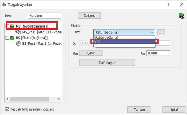187x115 pixels.
Task: Click the tree panel's horizontal scrollbar right arrow
Action: point(59,99)
